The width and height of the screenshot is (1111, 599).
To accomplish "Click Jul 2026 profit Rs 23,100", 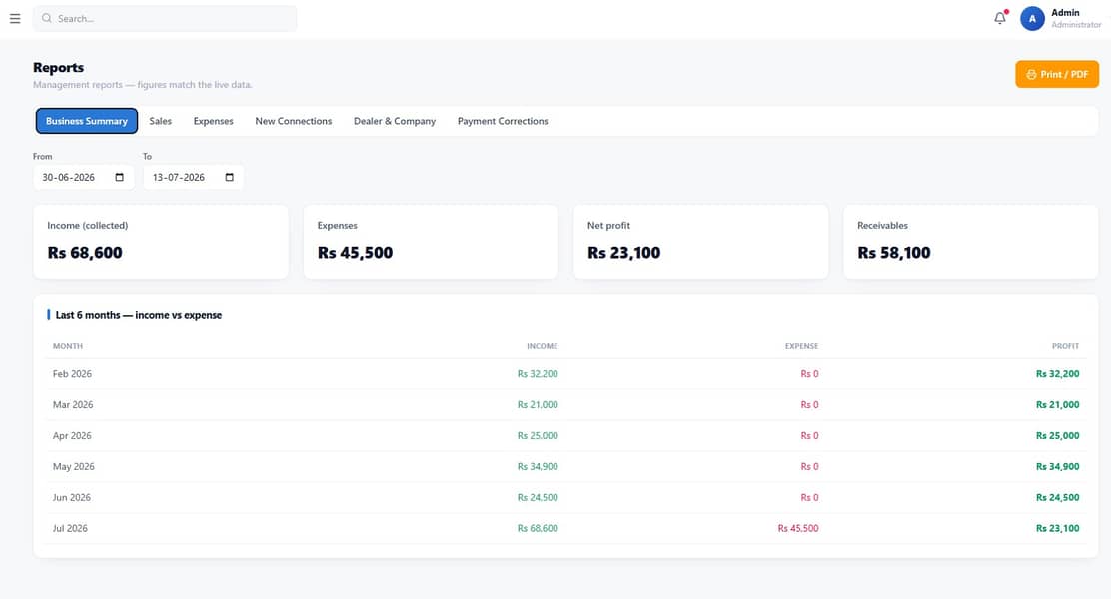I will pyautogui.click(x=1058, y=529).
